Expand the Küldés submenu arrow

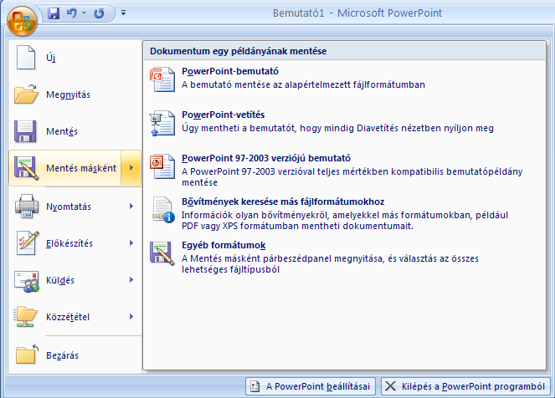[131, 280]
